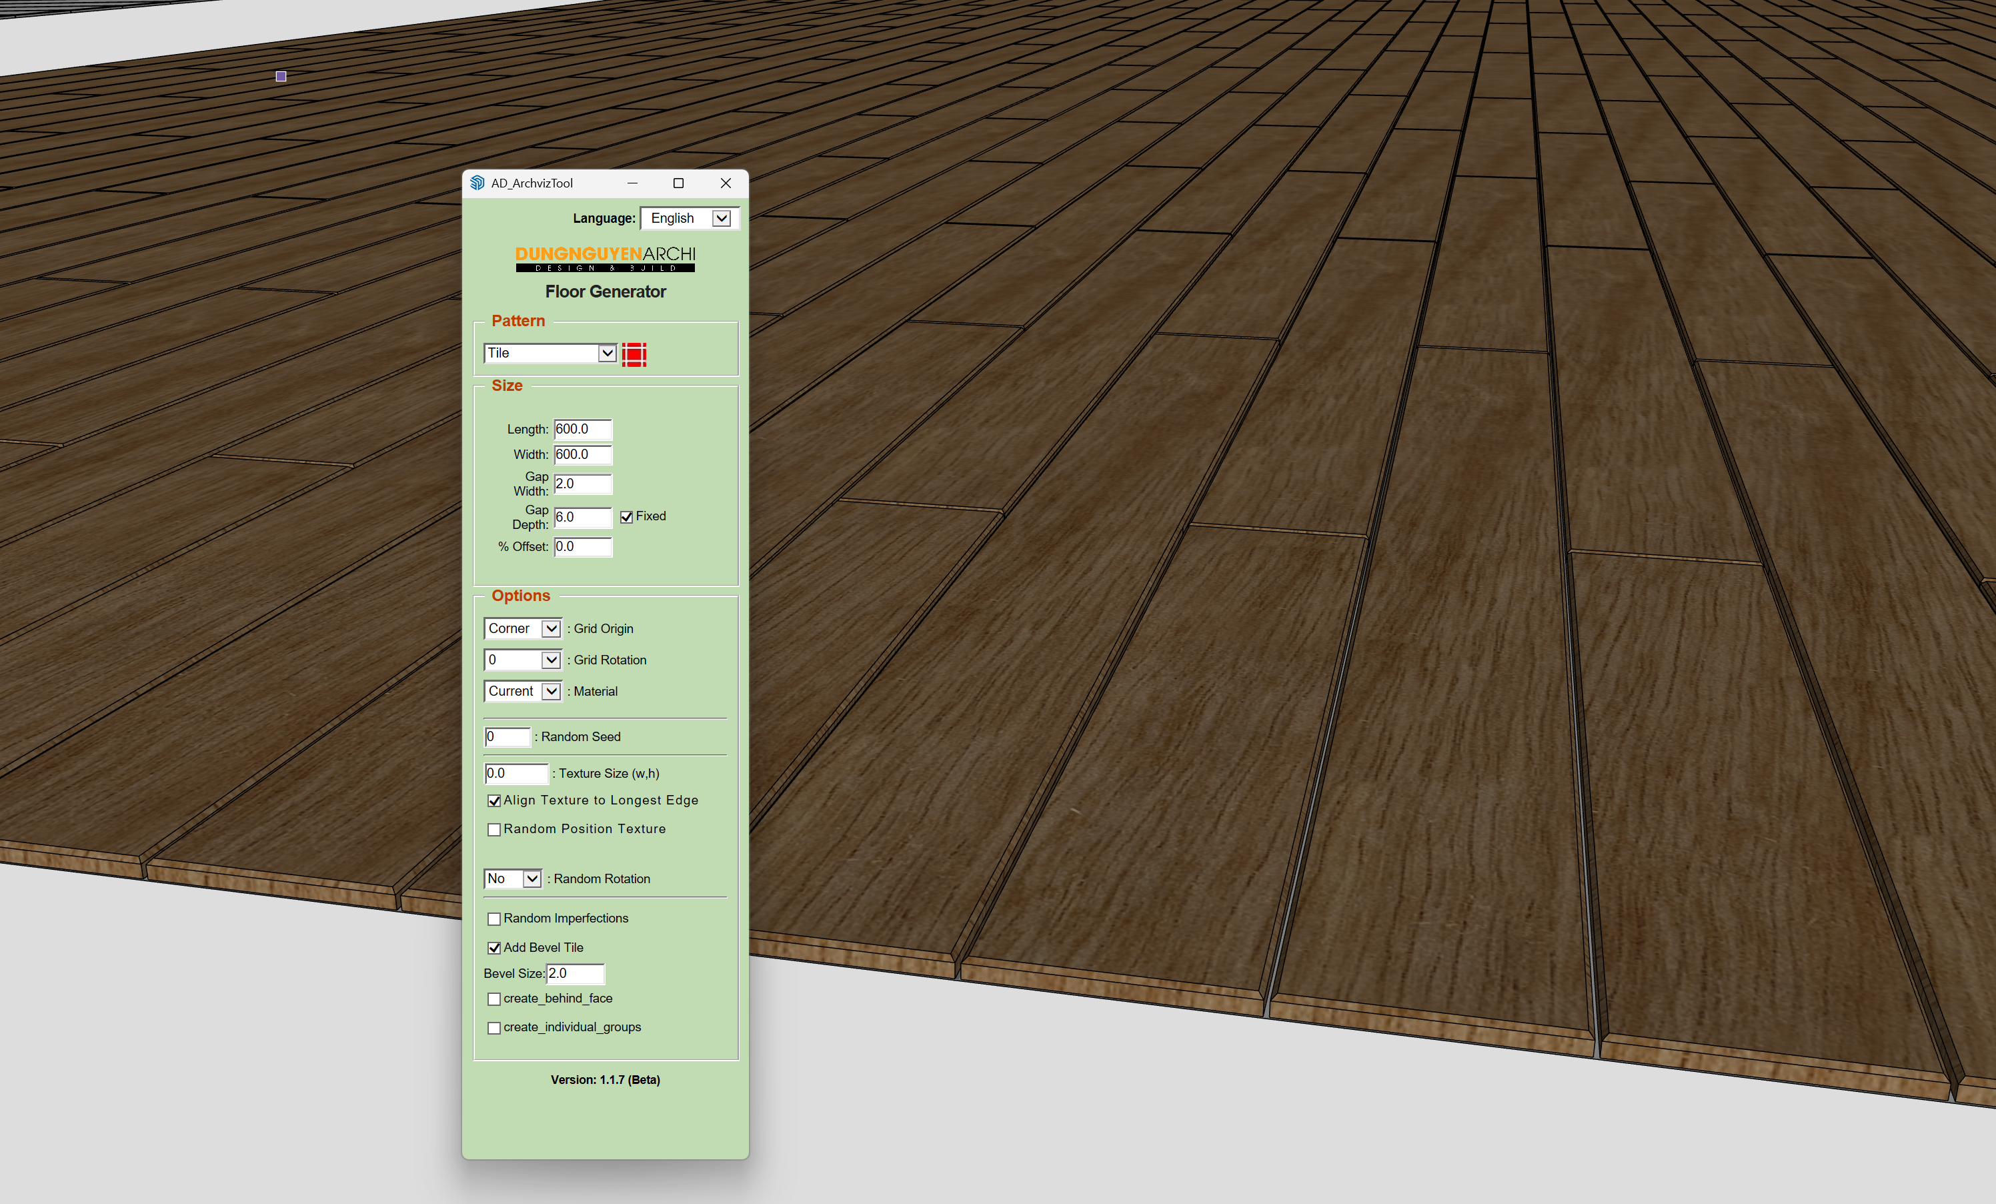Screen dimensions: 1996x1204
Task: Enable Random Imperfections checkbox
Action: [494, 919]
